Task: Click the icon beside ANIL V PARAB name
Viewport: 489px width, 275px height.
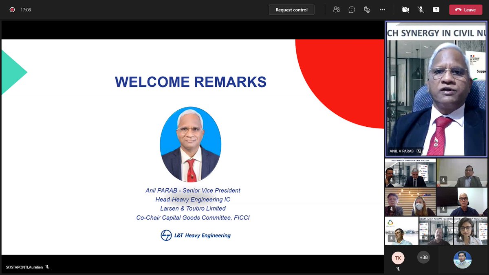Action: tap(419, 151)
